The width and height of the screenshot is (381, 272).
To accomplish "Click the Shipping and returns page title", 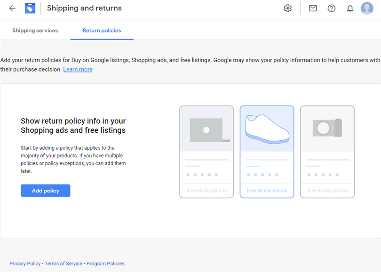I will coord(84,8).
